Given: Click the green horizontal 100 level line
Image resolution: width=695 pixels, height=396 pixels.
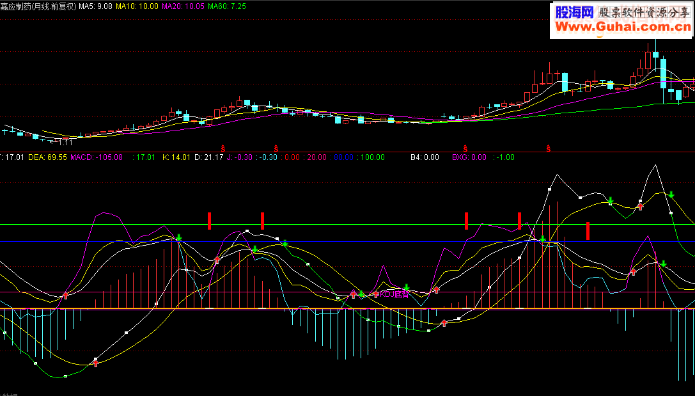Looking at the screenshot, I should point(348,225).
